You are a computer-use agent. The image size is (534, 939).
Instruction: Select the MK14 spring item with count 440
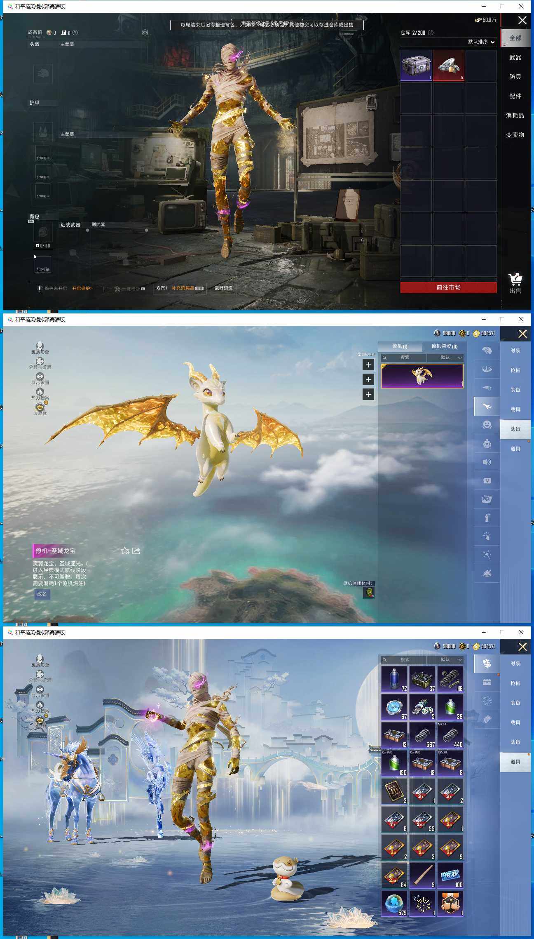tap(450, 735)
